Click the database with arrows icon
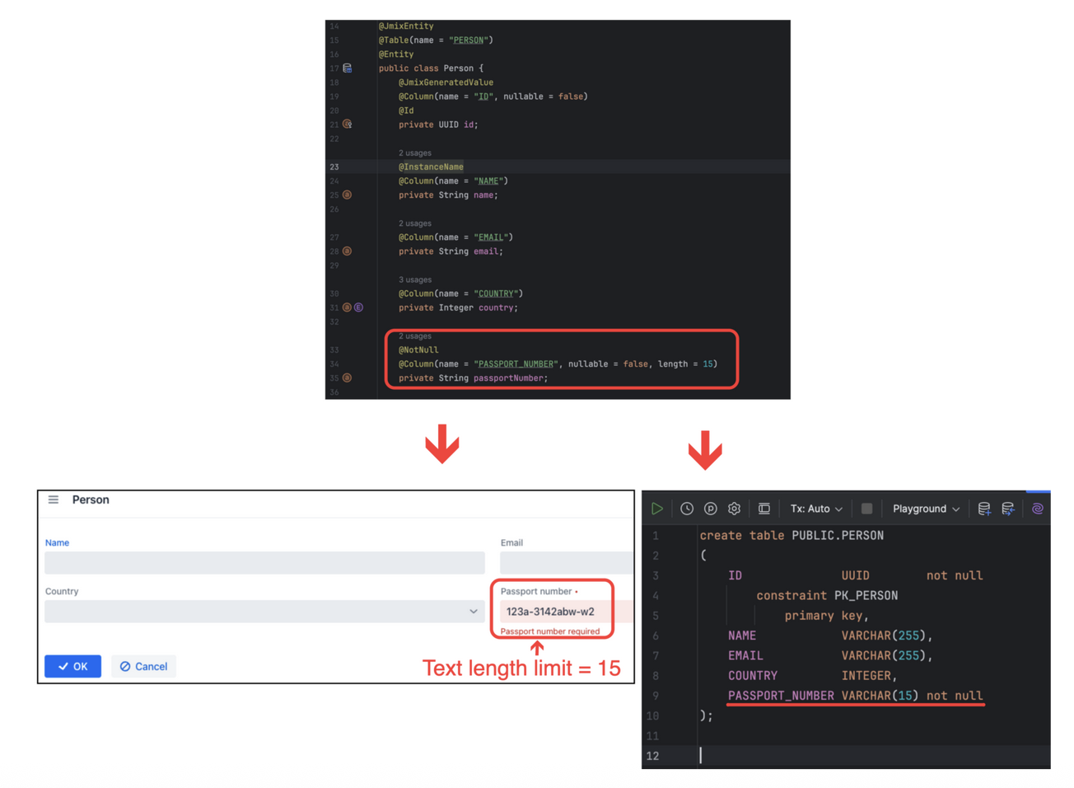The image size is (1074, 788). coord(1008,509)
